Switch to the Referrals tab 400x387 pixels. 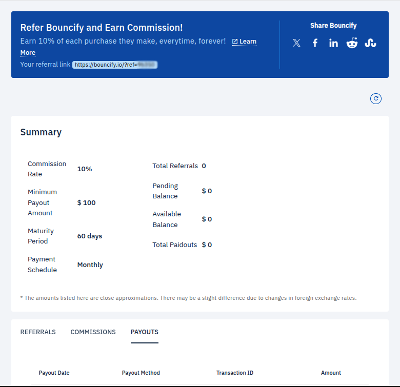(38, 332)
